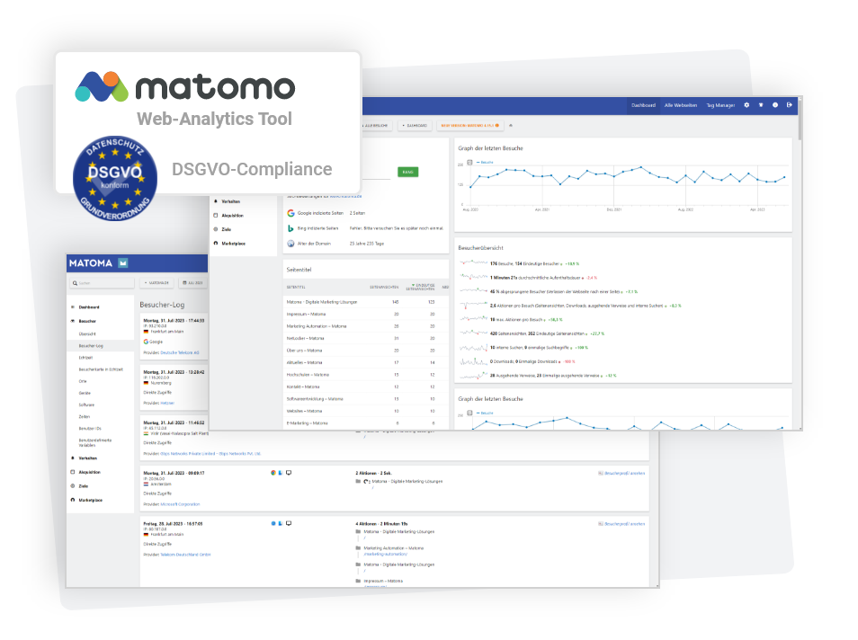The image size is (858, 640).
Task: Select the Marketing Automation – Matoma row
Action: pyautogui.click(x=365, y=326)
